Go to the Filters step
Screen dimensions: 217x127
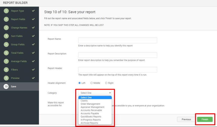(x=19, y=70)
